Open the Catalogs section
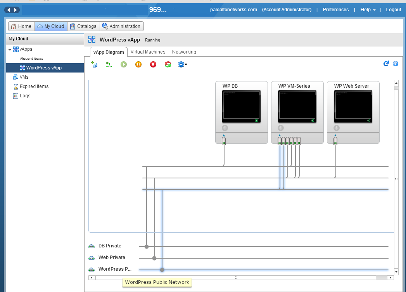Viewport: 406px width, 292px height. coord(83,26)
